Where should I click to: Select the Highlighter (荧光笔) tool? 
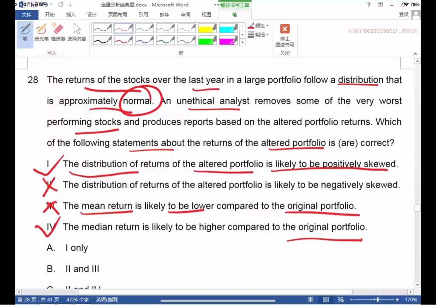(x=41, y=32)
